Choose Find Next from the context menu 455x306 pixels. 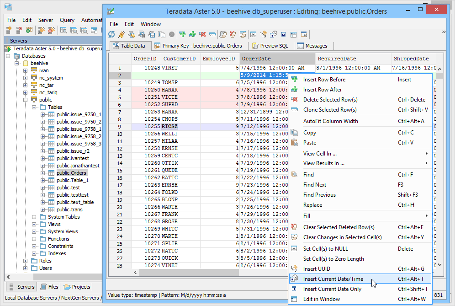tap(360, 184)
